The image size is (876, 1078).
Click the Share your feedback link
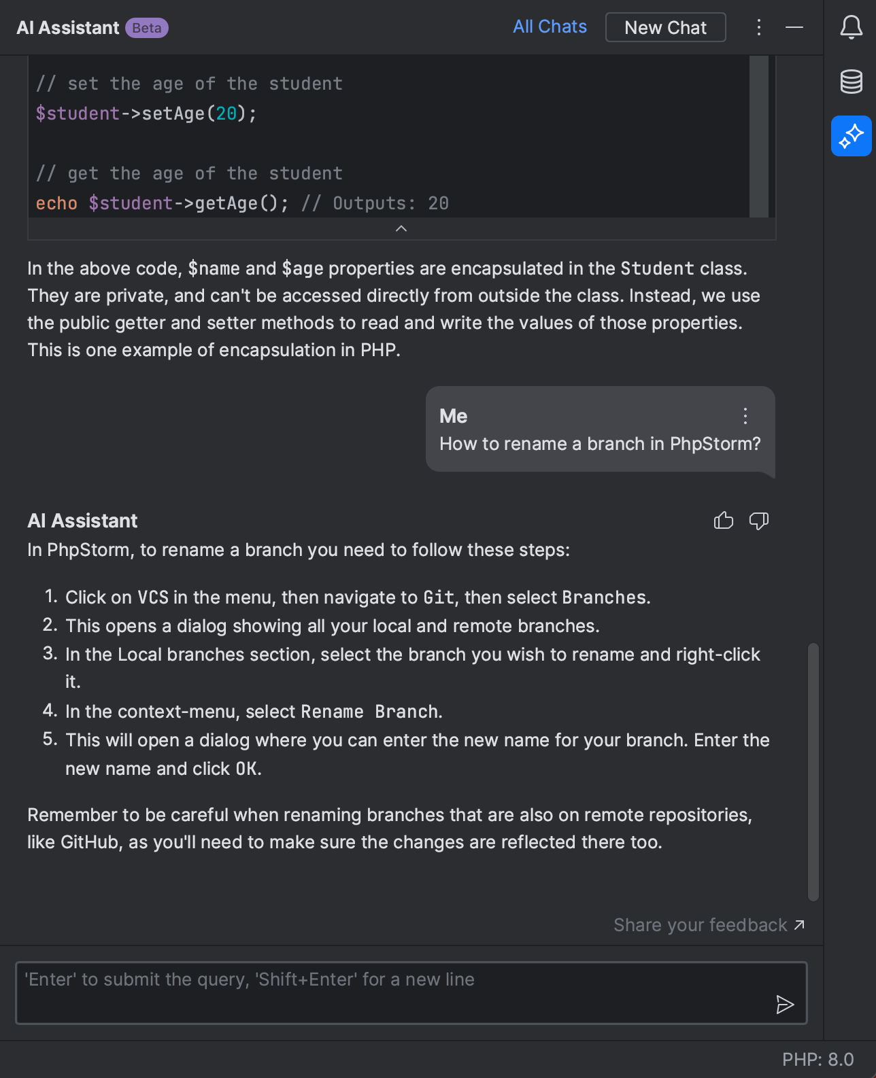tap(701, 925)
